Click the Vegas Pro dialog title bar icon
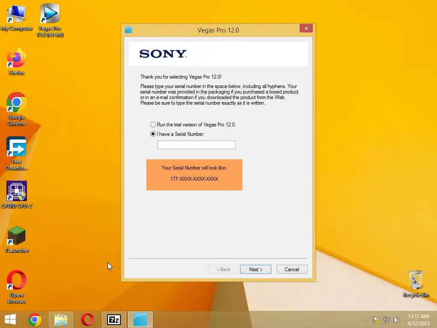 (x=128, y=30)
